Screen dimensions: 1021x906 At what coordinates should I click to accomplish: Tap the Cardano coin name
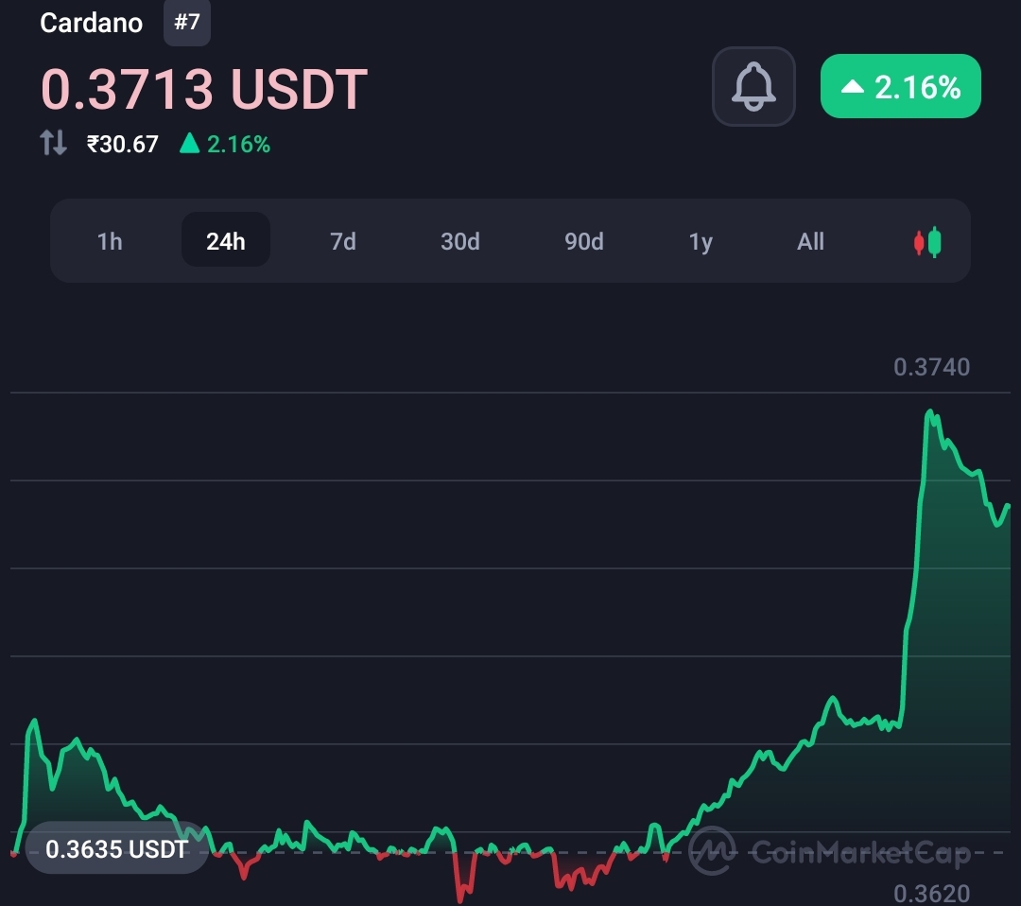coord(91,23)
